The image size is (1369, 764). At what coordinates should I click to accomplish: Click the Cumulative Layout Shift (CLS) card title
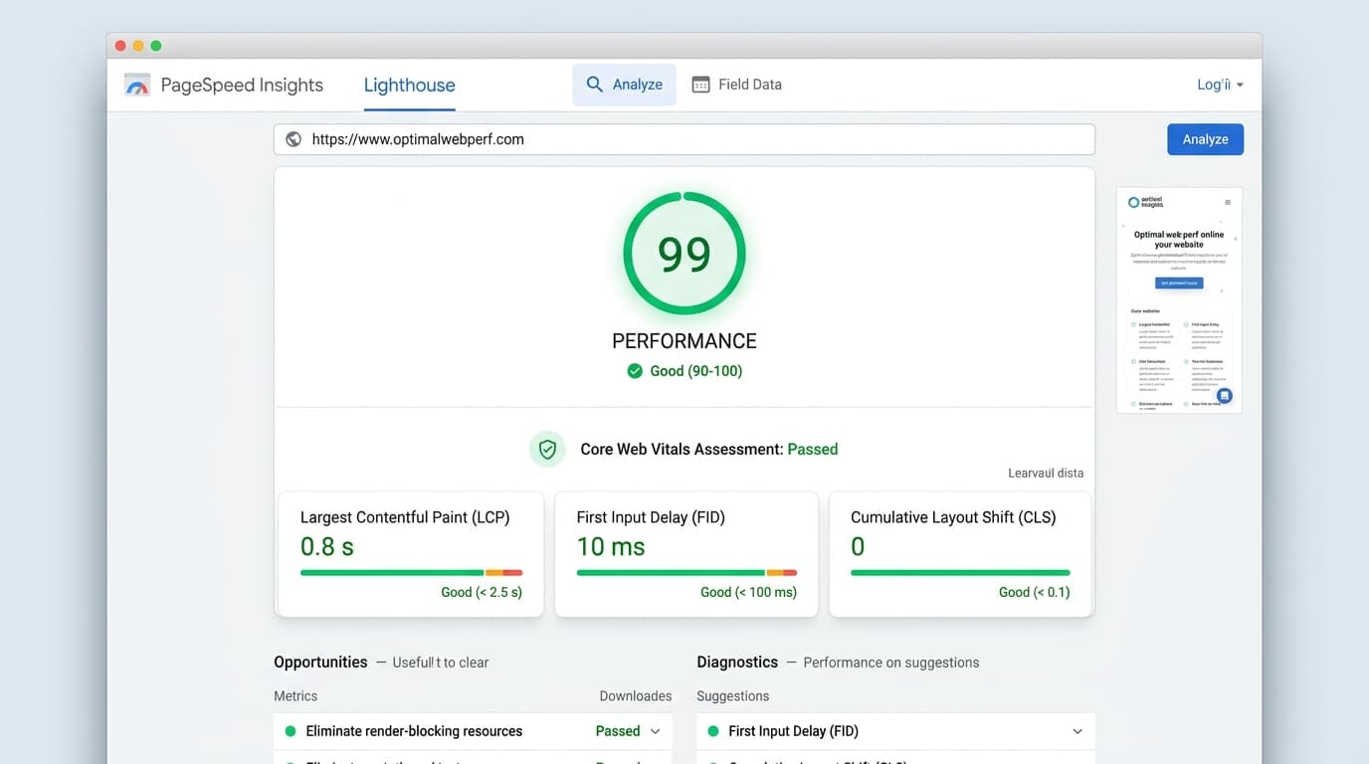953,517
